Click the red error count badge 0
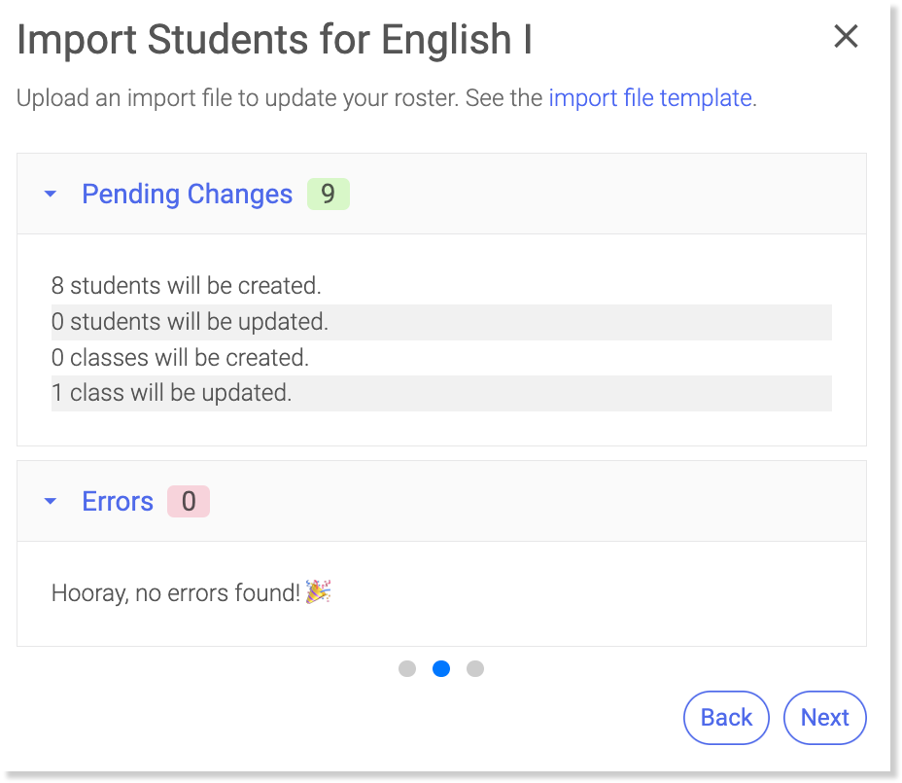Image resolution: width=902 pixels, height=783 pixels. click(189, 502)
